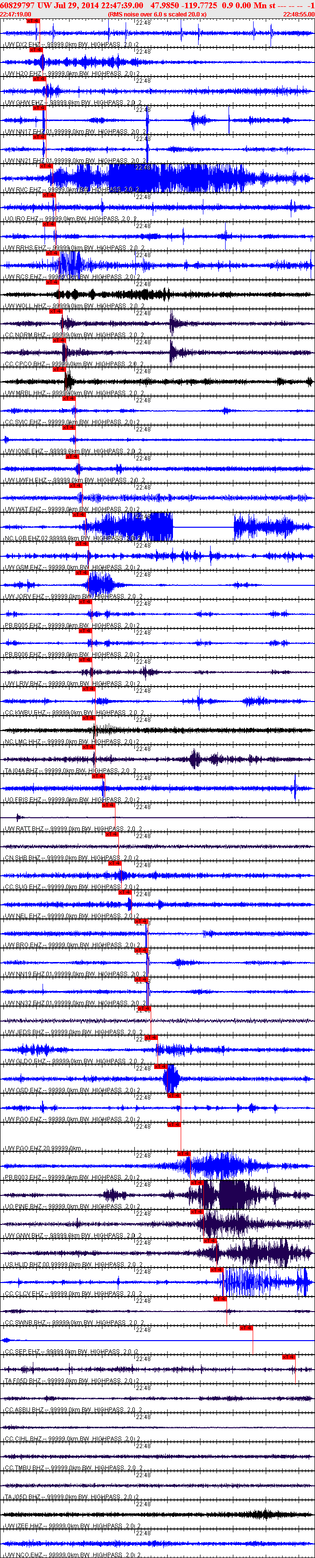Image resolution: width=315 pixels, height=1558 pixels.
Task: Select the UW NEL EHZ station label
Action: [72, 916]
